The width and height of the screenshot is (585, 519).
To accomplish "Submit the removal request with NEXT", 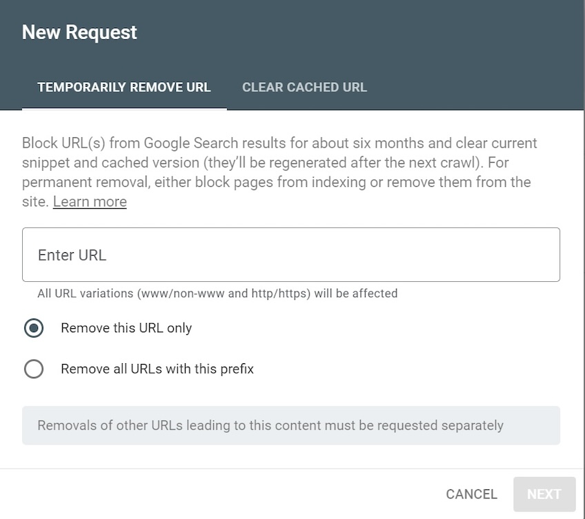I will (544, 494).
